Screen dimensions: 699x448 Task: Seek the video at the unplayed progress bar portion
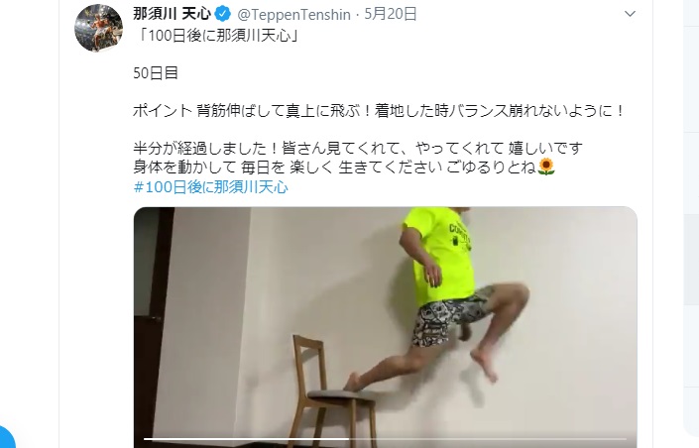coord(493,439)
